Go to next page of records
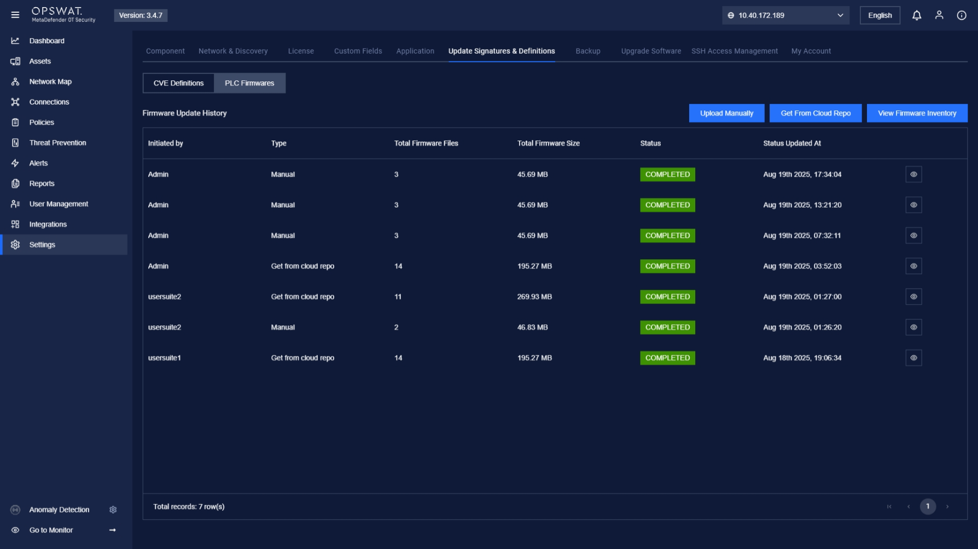Image resolution: width=978 pixels, height=549 pixels. click(947, 507)
